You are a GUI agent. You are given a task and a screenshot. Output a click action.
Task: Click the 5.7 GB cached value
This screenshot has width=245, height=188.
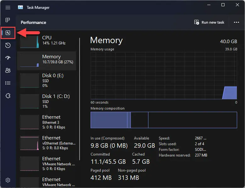pyautogui.click(x=141, y=162)
